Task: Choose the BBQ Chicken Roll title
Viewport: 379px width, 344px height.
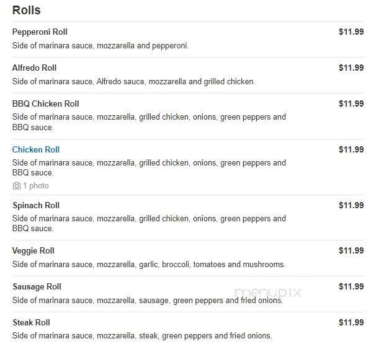Action: click(x=46, y=104)
